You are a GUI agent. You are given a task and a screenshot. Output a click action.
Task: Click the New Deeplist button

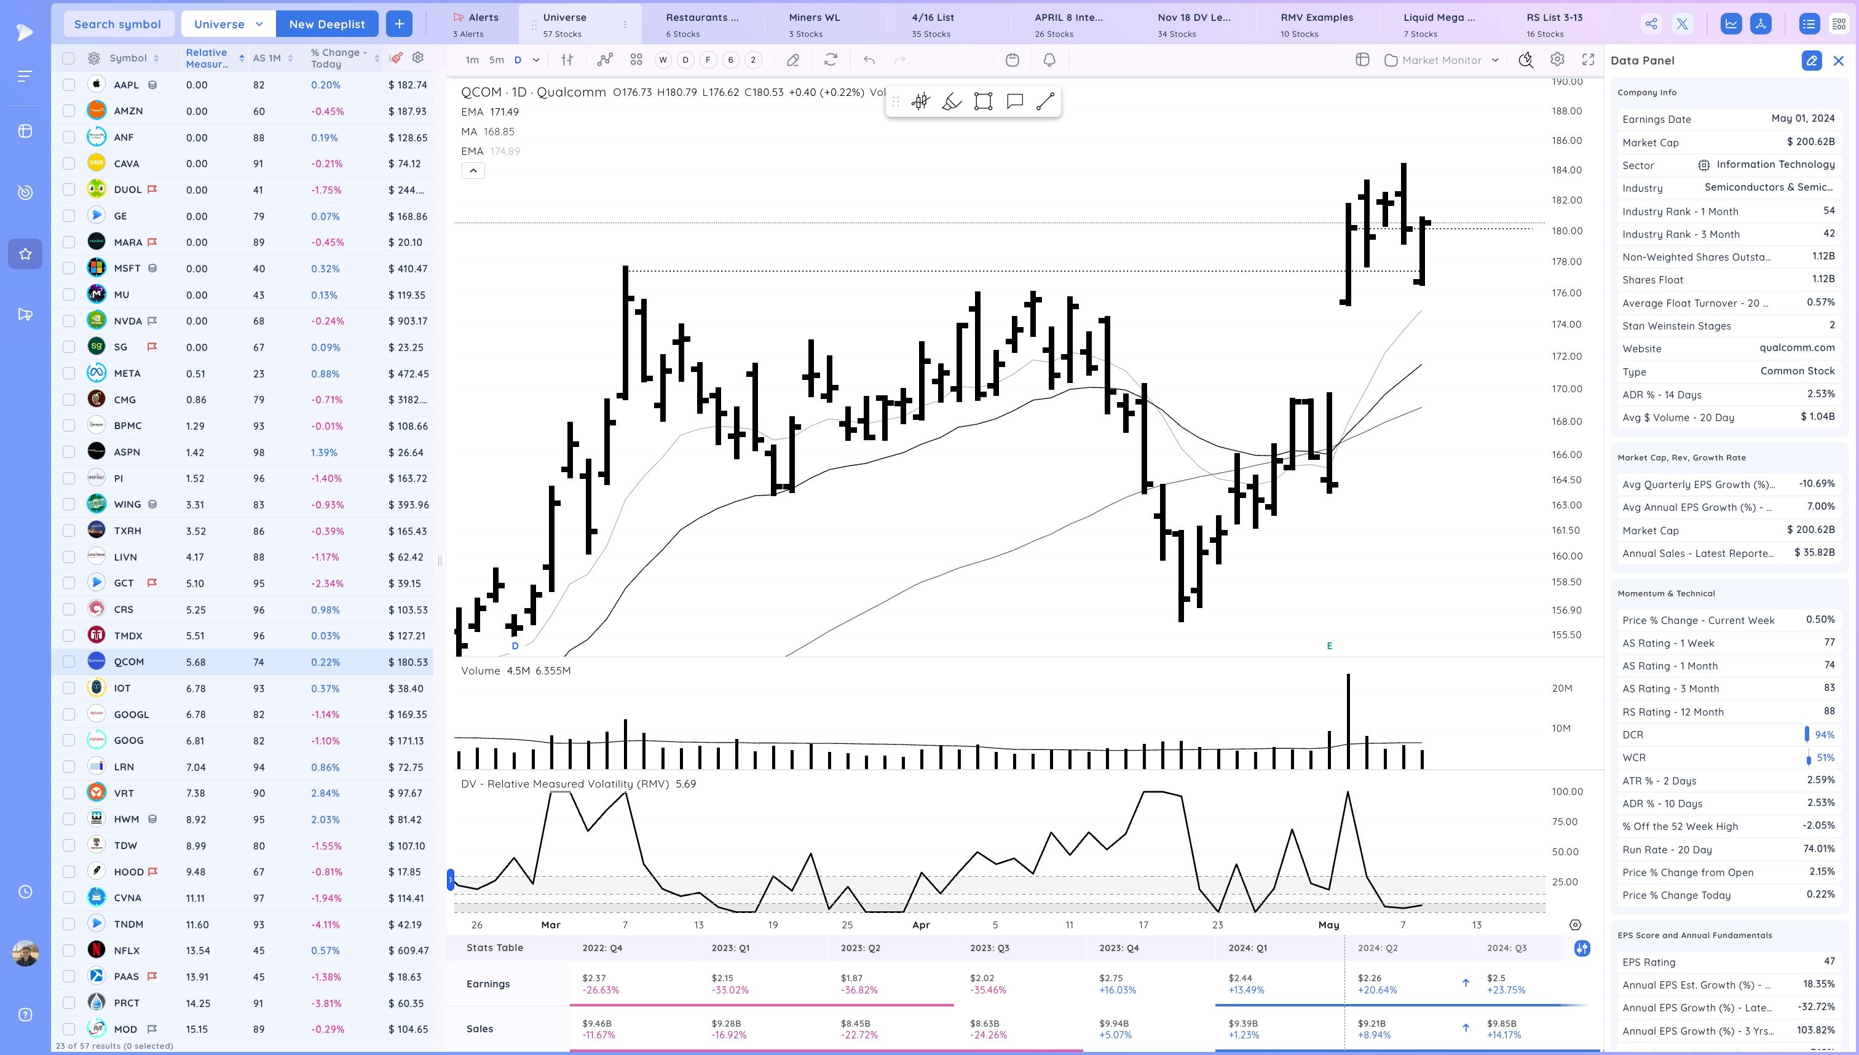coord(326,24)
